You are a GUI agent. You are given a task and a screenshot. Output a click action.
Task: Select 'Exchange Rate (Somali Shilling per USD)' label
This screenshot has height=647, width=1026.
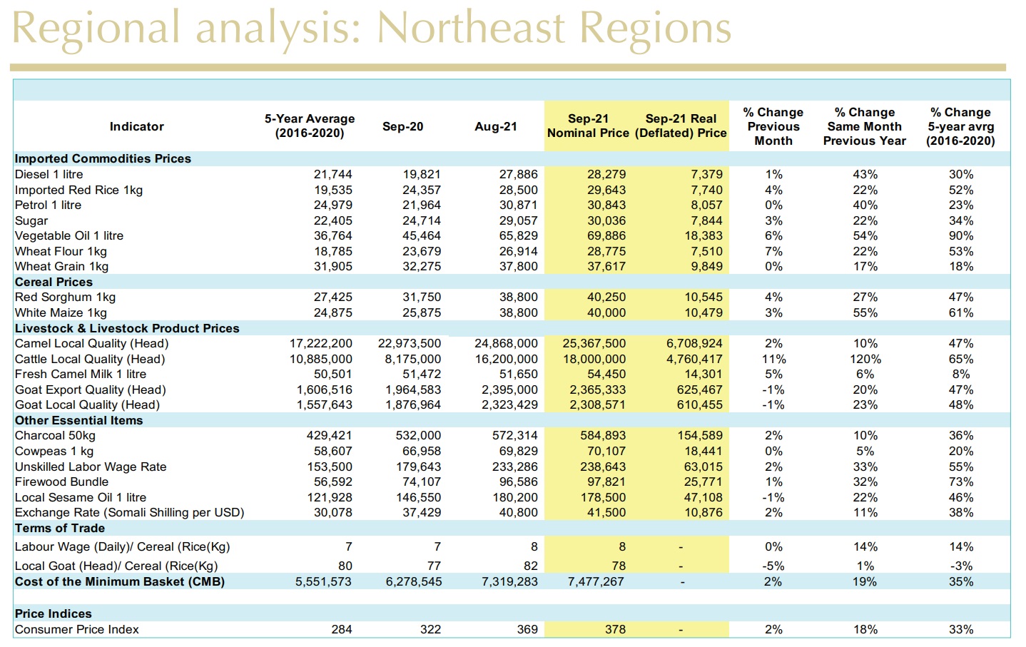click(x=129, y=512)
